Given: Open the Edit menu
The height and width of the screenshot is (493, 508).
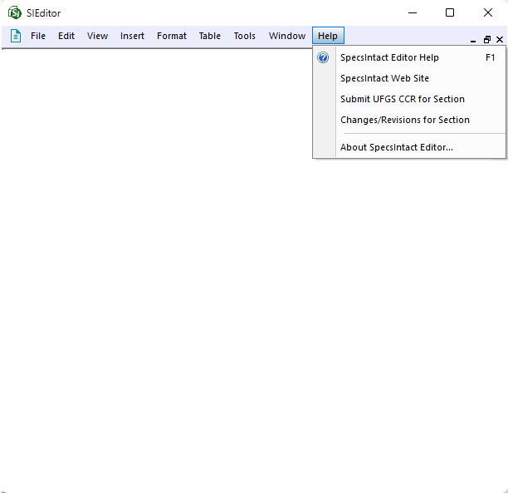Looking at the screenshot, I should coord(66,36).
